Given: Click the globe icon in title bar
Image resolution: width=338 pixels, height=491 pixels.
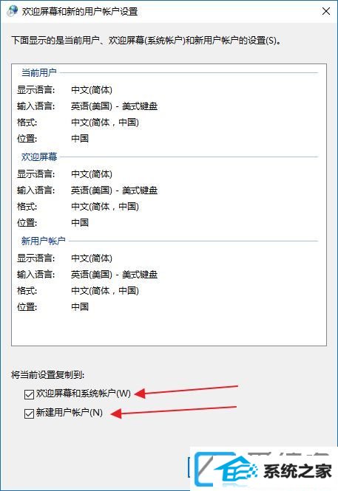Looking at the screenshot, I should tap(13, 11).
